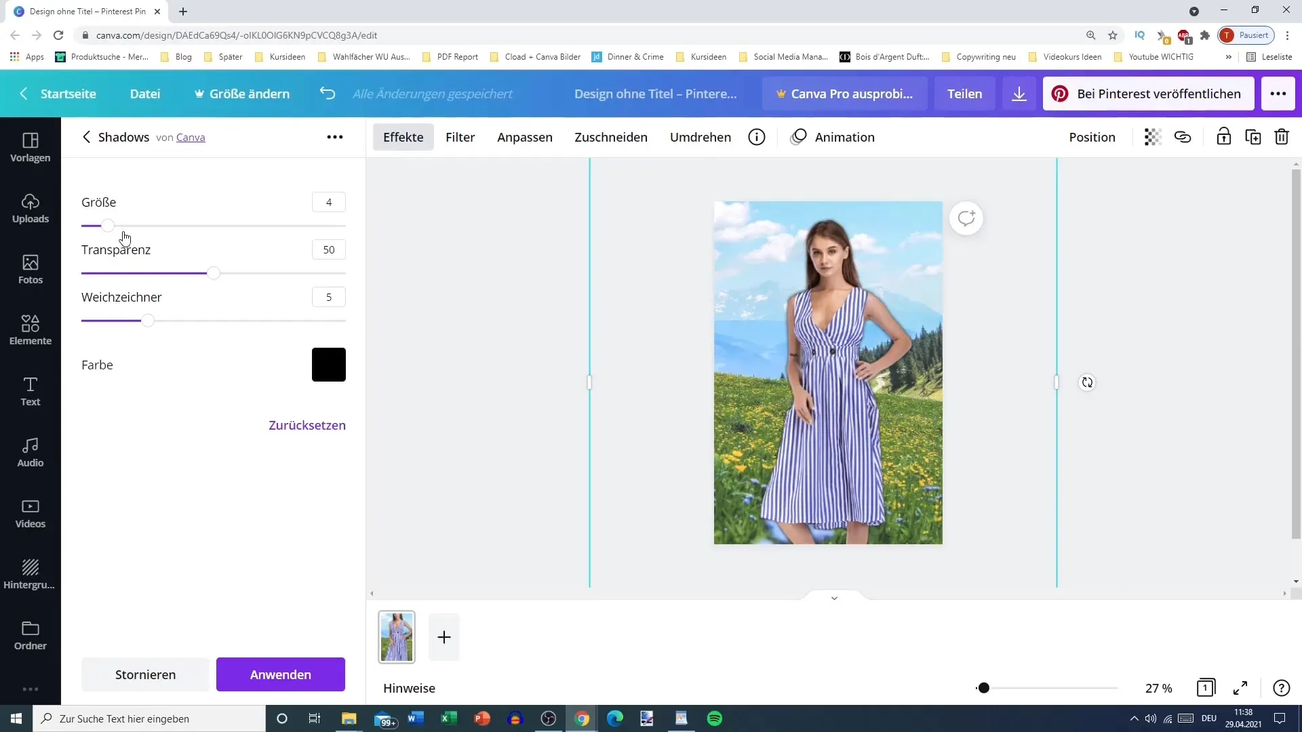Screen dimensions: 1302x732
Task: Open the Elemente sidebar panel
Action: (x=31, y=330)
